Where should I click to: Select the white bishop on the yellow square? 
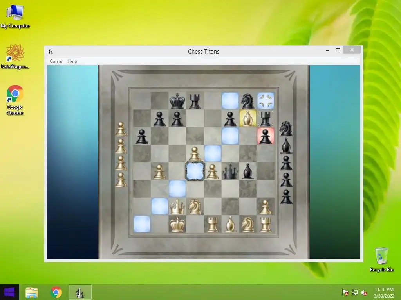[248, 118]
